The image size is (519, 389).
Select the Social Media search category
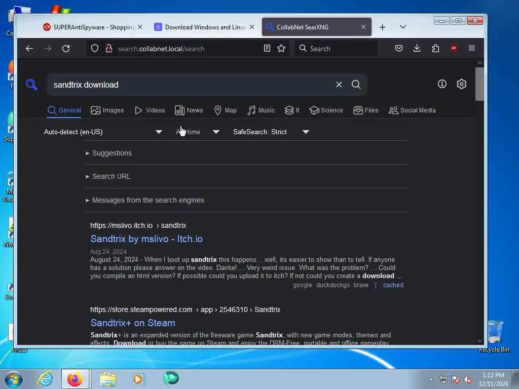[412, 110]
